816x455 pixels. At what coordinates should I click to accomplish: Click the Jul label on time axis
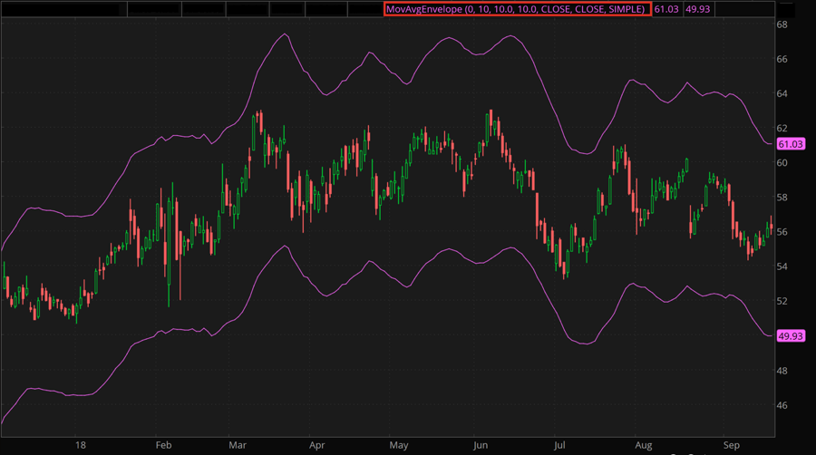[560, 446]
